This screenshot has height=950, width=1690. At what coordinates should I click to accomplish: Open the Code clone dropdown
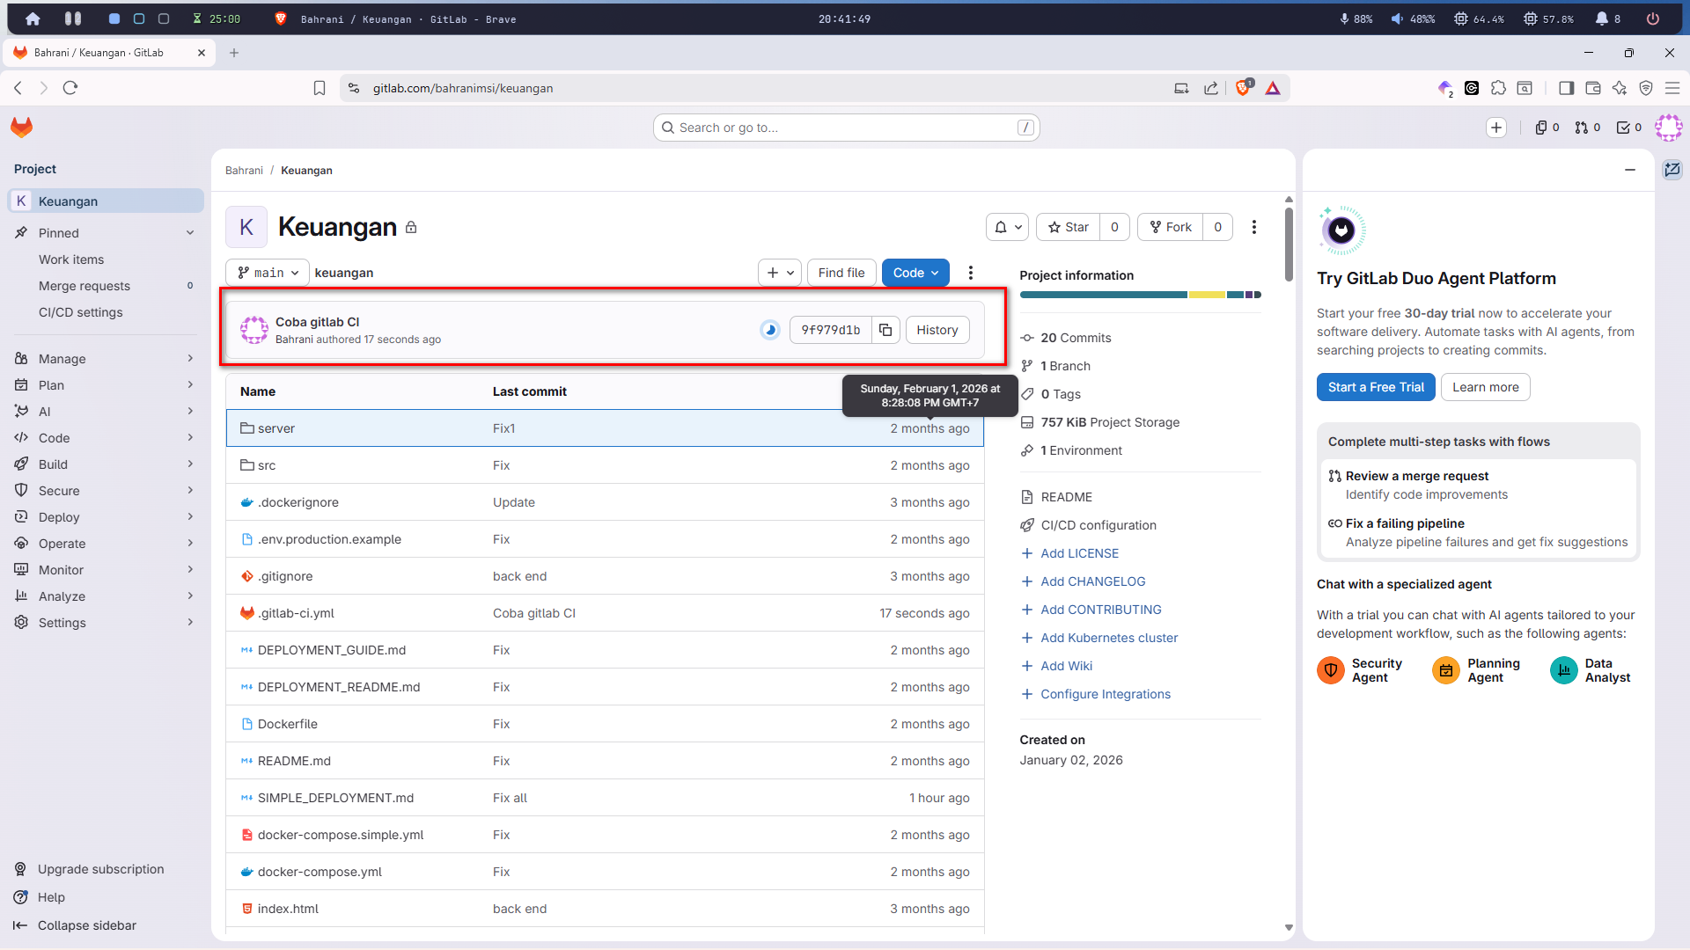(915, 273)
